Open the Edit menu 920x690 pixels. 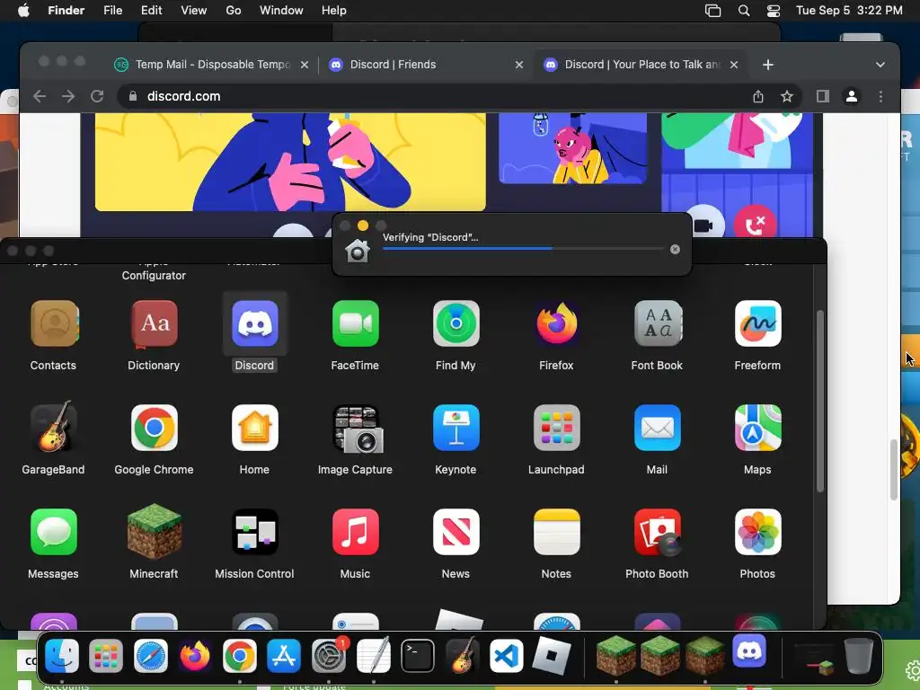click(x=151, y=11)
